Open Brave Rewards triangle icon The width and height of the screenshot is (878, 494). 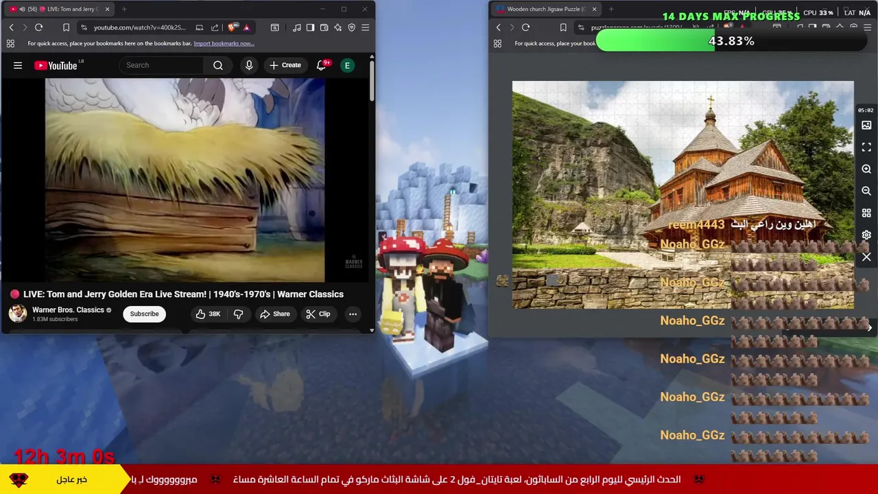tap(246, 27)
